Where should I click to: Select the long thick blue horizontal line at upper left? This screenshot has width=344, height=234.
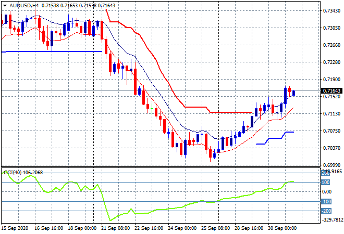(52, 51)
